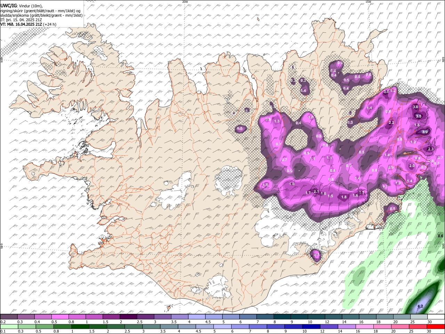Select the 3.9 snowfall value label
Viewport: 445px width, 334px height.
point(425,132)
